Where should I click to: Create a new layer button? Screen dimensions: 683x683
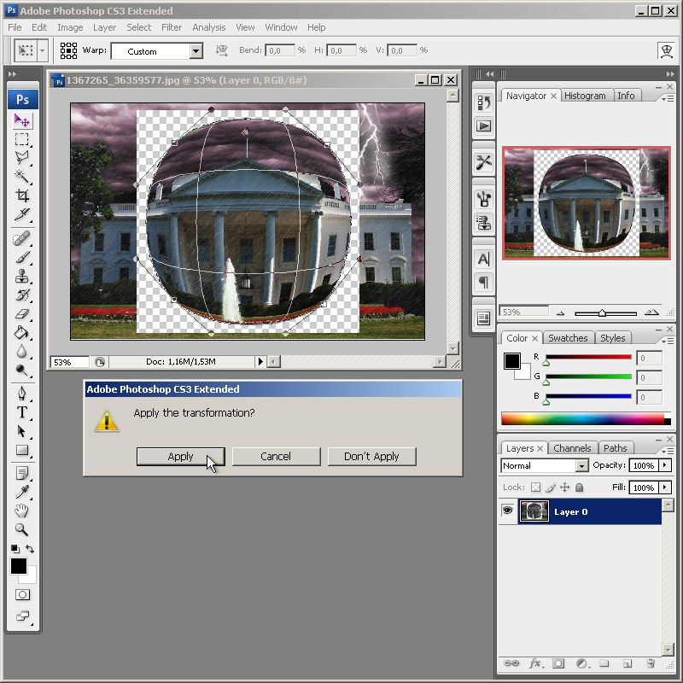627,663
